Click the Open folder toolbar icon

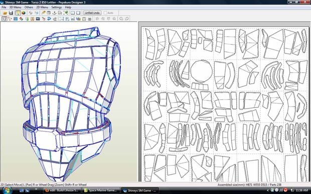[x=5, y=13]
